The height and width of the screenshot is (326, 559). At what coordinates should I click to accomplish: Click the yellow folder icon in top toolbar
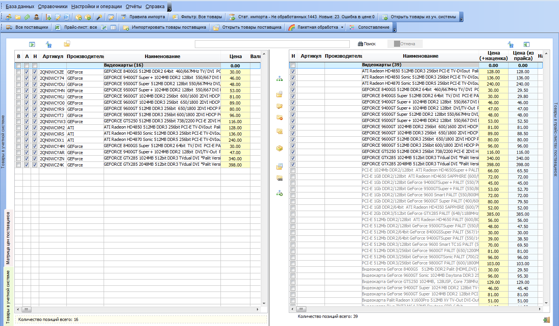(x=18, y=17)
